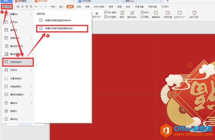Image resolution: width=215 pixels, height=140 pixels.
Task: Click the export to PDF icon
Action: [6, 46]
